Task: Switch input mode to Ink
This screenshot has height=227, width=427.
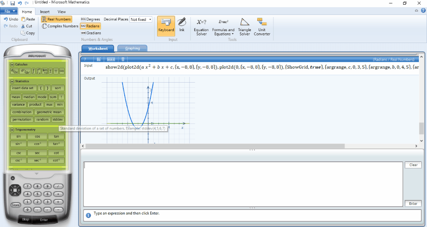Action: [x=181, y=26]
